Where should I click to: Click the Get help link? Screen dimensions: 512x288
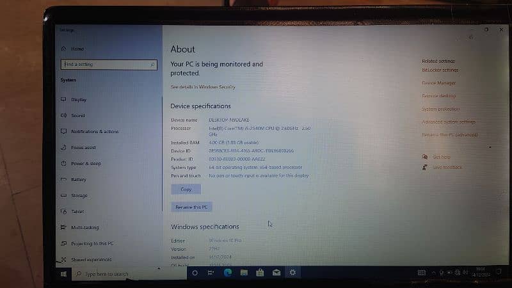coord(441,157)
